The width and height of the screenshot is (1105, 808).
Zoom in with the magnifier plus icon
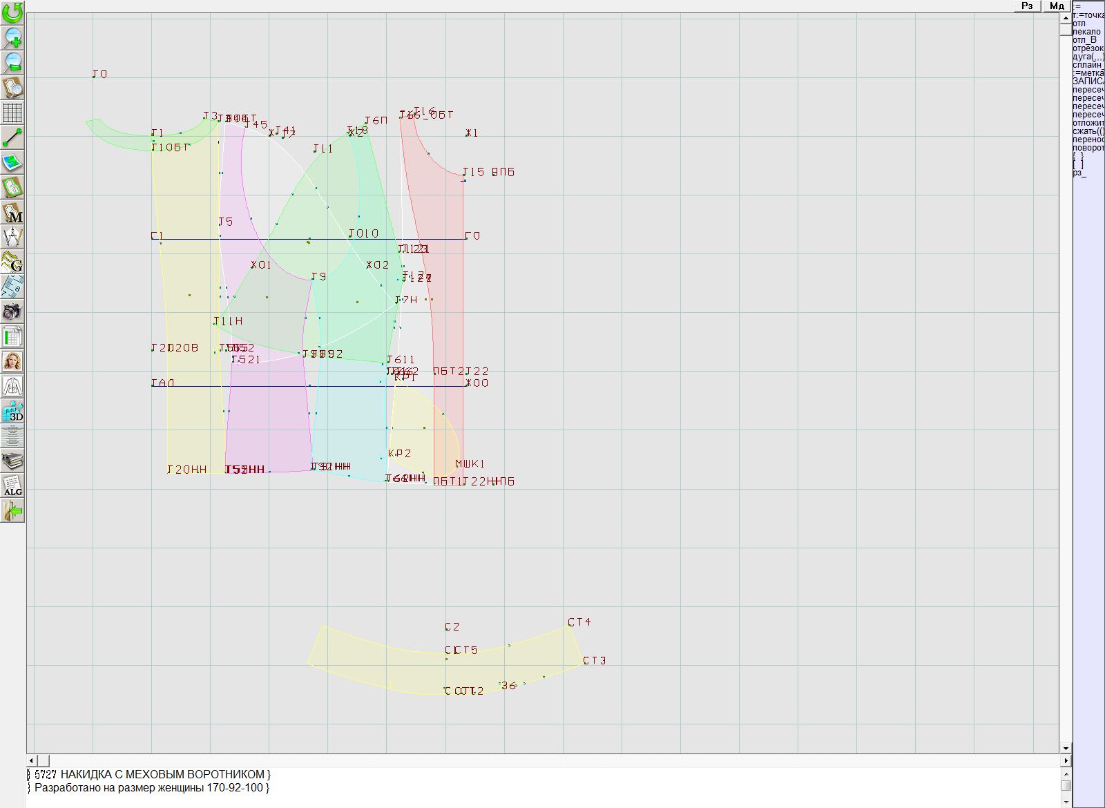pyautogui.click(x=12, y=37)
